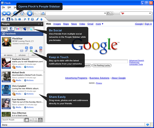Viewport: 154px width, 128px height.
Task: Open the Blog Editor quill icon
Action: click(37, 19)
